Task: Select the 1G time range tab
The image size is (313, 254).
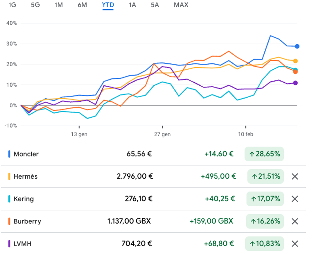Action: point(13,5)
